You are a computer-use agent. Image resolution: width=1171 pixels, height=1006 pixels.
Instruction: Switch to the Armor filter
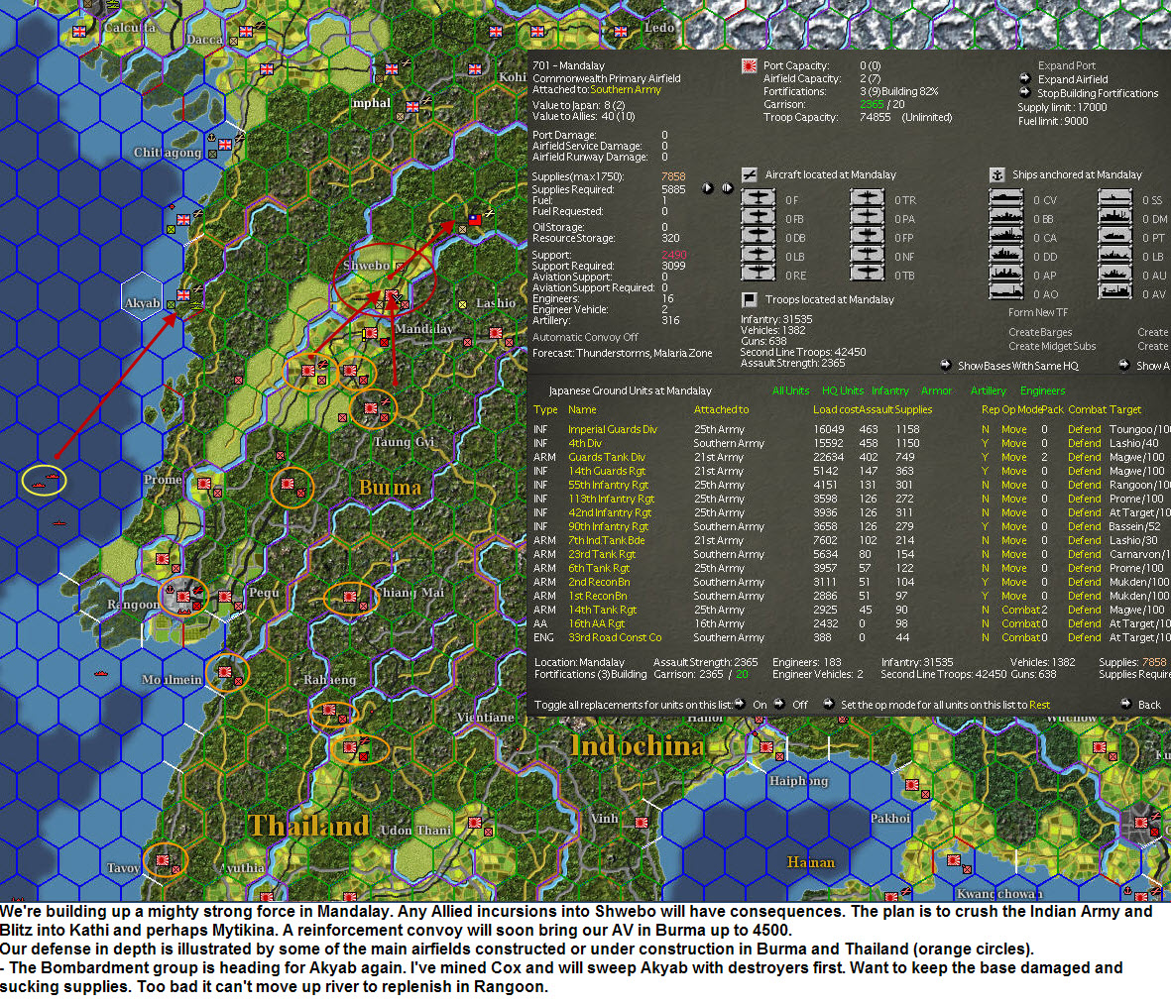click(936, 391)
